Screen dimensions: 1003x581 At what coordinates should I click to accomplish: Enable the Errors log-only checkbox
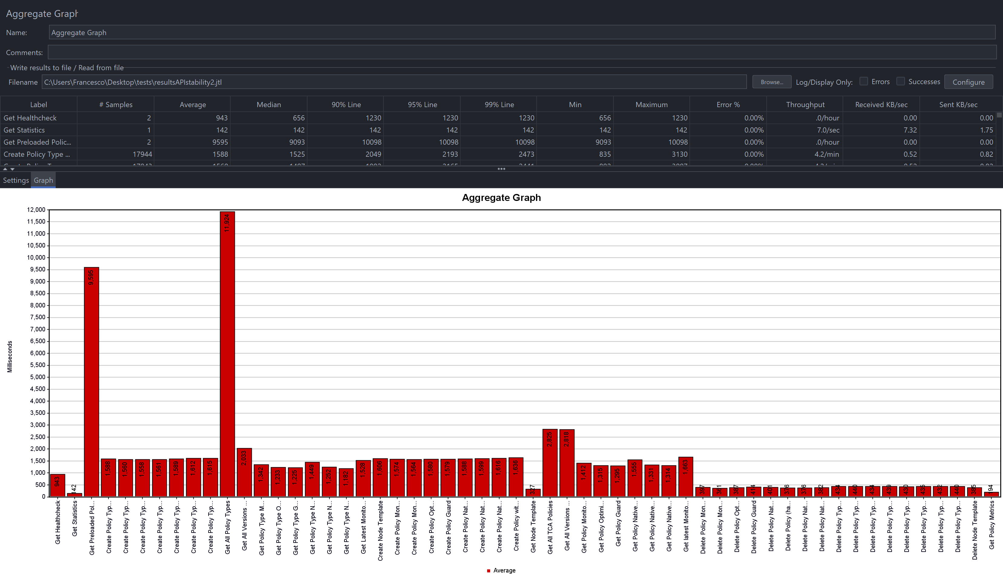click(x=863, y=81)
